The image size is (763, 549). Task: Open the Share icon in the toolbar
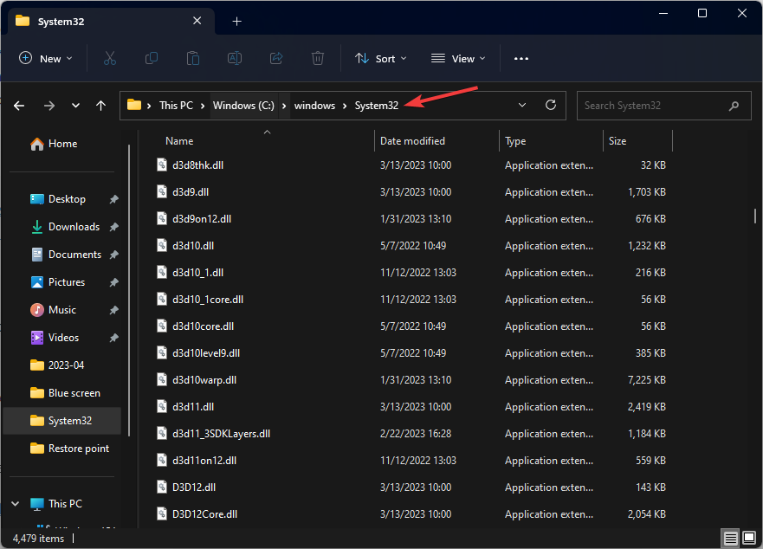(275, 58)
